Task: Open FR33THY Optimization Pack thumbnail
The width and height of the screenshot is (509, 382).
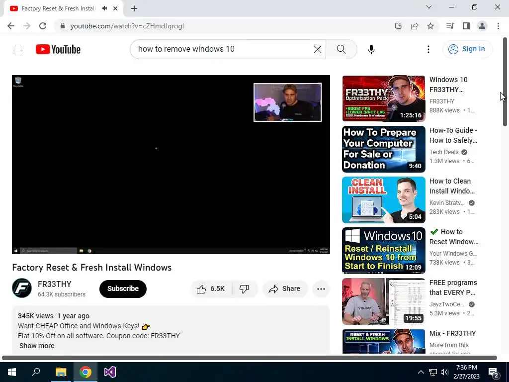Action: pos(383,98)
